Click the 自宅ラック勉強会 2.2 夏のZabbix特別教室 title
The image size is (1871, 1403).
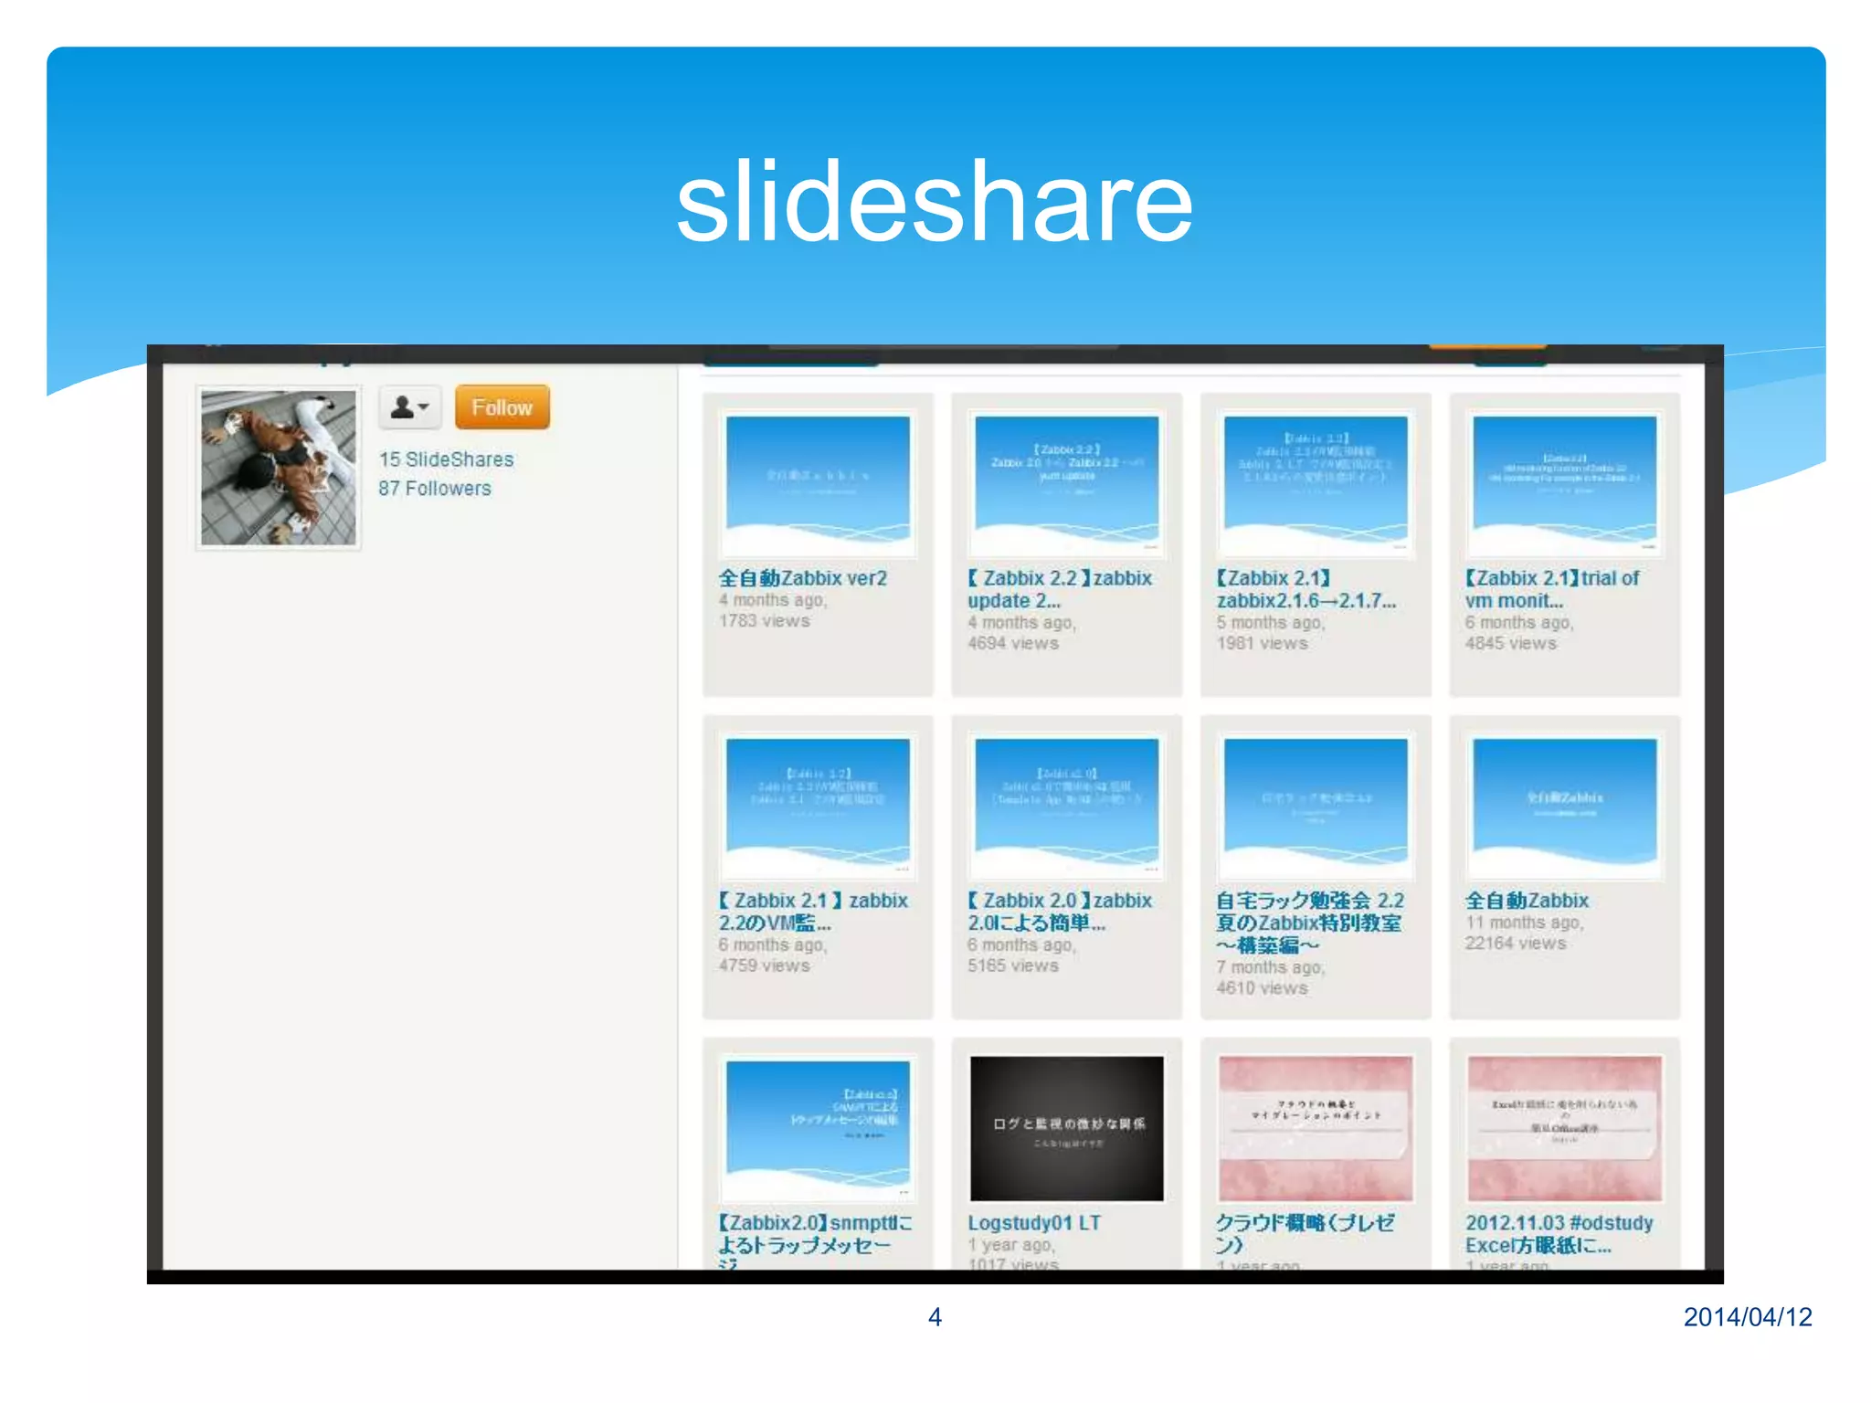click(x=1310, y=923)
